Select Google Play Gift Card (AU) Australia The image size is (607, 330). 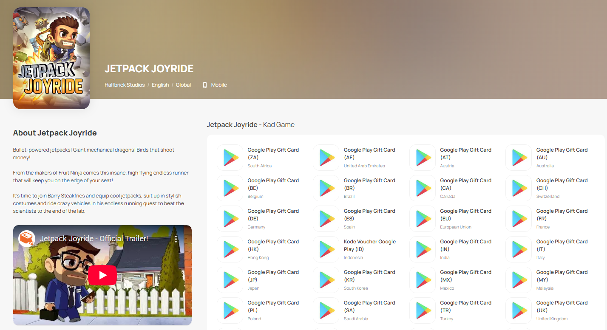pos(562,154)
